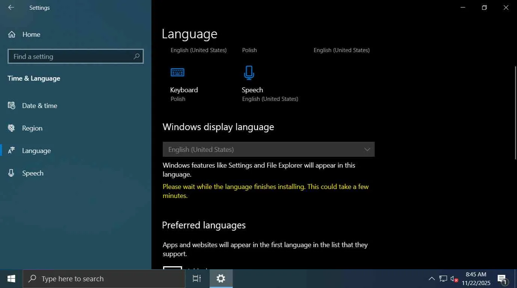Click the Settings gear icon on the taskbar
517x288 pixels.
pos(221,279)
